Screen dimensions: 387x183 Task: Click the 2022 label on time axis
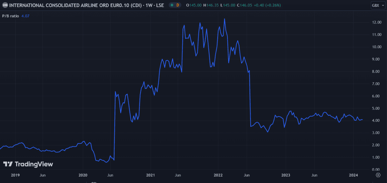tap(218, 175)
